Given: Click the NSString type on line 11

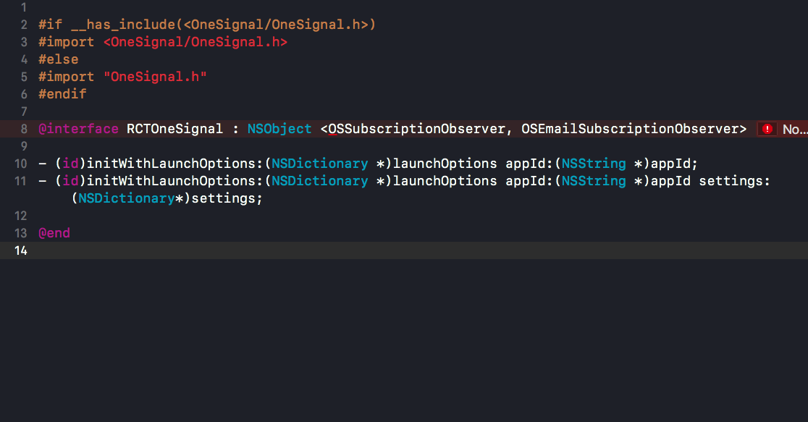Looking at the screenshot, I should point(594,181).
